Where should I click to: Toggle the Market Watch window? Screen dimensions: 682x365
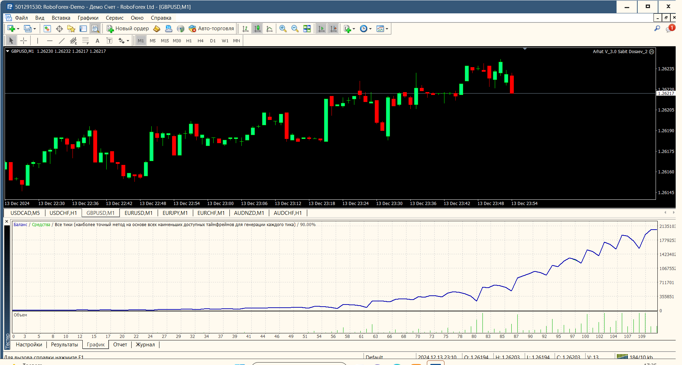coord(47,28)
